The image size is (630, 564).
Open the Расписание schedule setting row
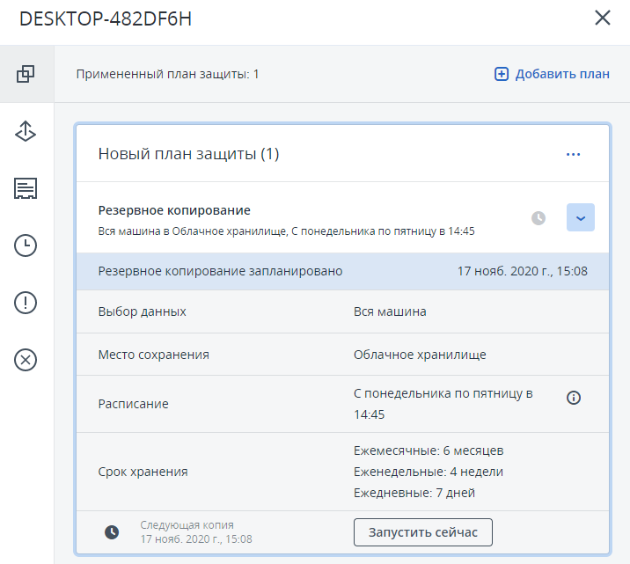click(342, 404)
